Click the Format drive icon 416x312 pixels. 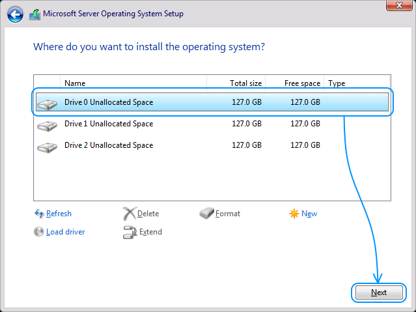click(x=206, y=213)
